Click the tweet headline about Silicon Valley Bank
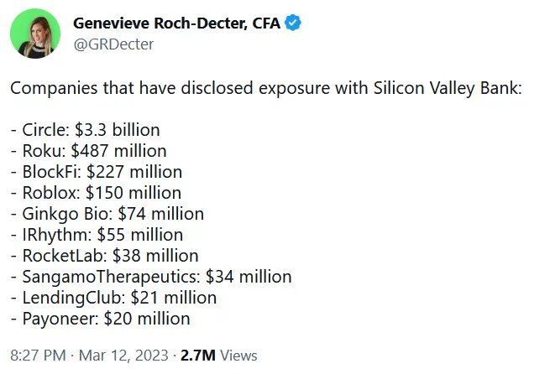 [x=266, y=88]
